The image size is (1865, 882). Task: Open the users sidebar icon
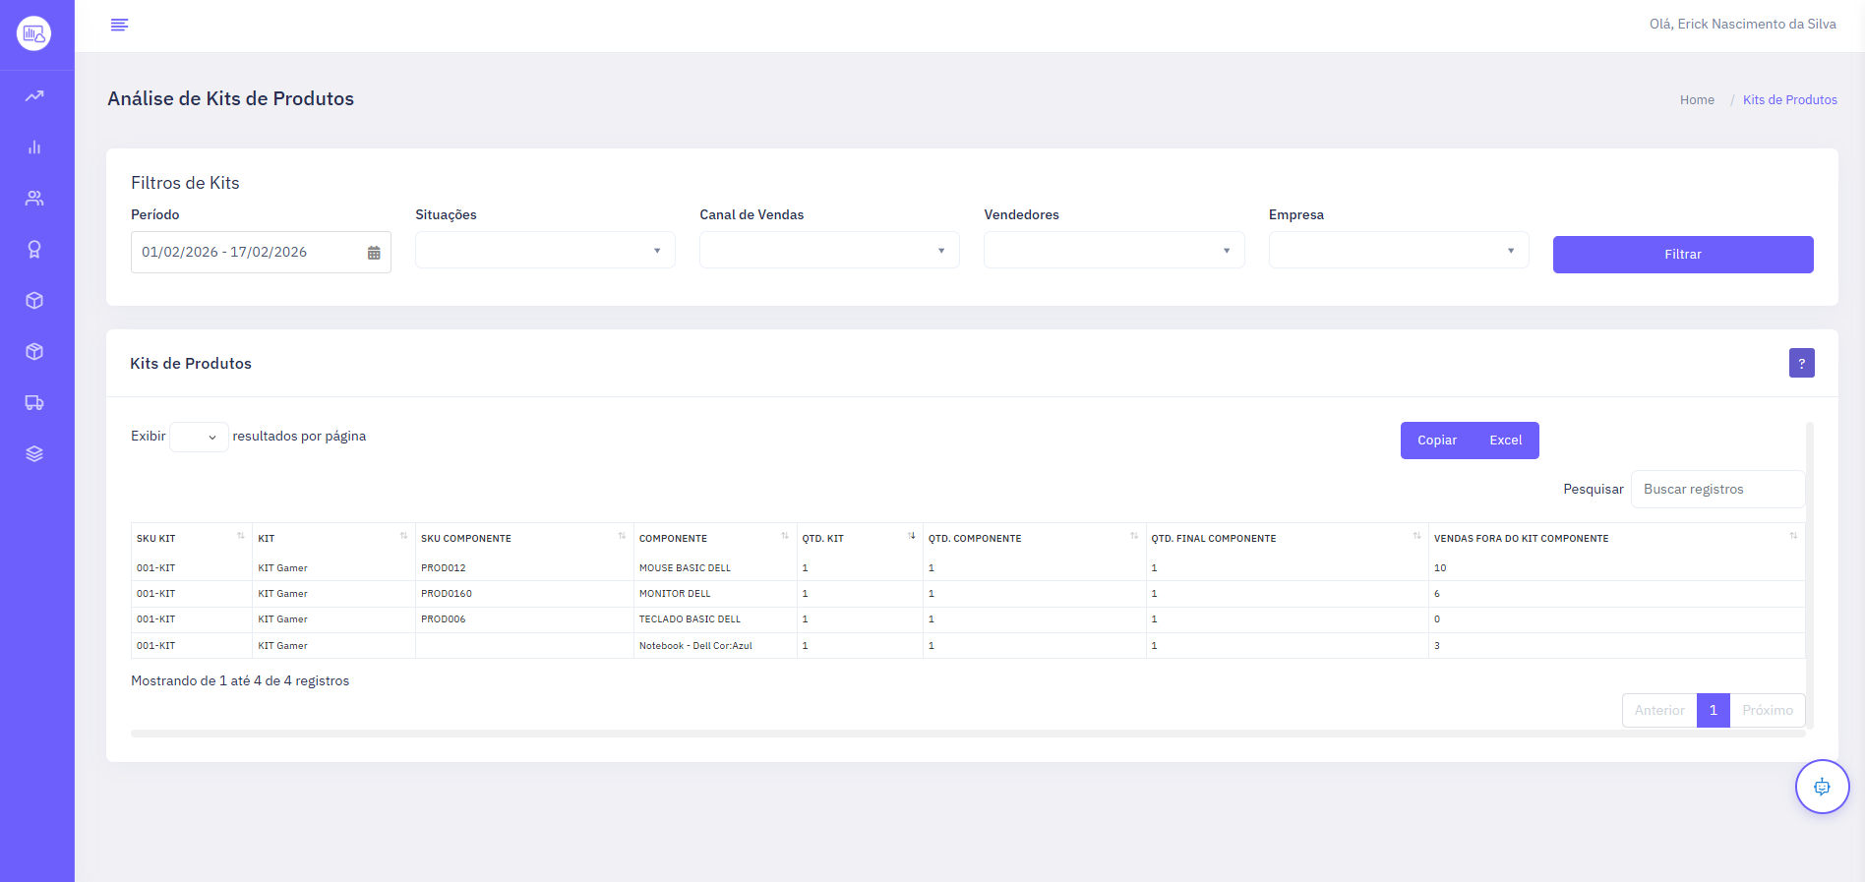pyautogui.click(x=34, y=199)
